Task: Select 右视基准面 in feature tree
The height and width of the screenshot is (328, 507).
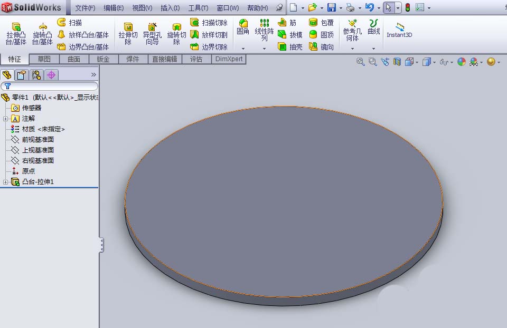Action: tap(32, 160)
